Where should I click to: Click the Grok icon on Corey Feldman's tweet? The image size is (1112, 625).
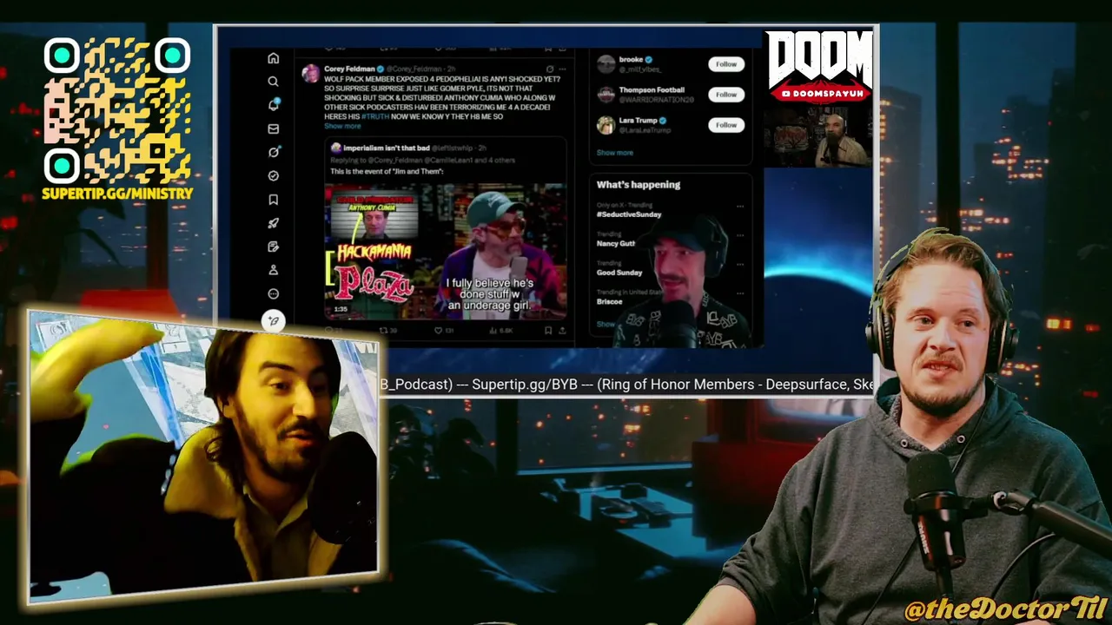coord(549,69)
